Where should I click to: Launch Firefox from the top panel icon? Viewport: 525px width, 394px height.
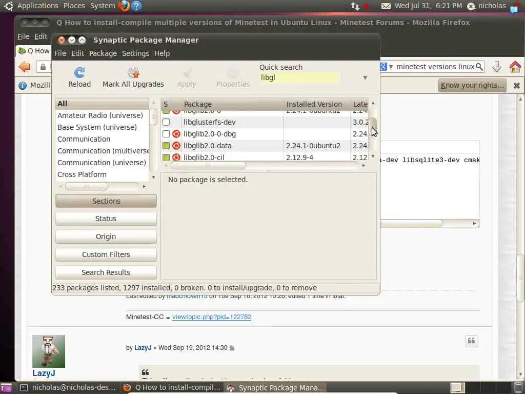click(124, 6)
